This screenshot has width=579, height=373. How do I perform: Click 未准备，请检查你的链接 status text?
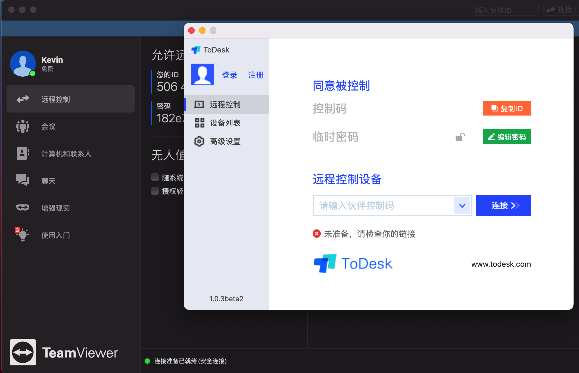coord(369,234)
